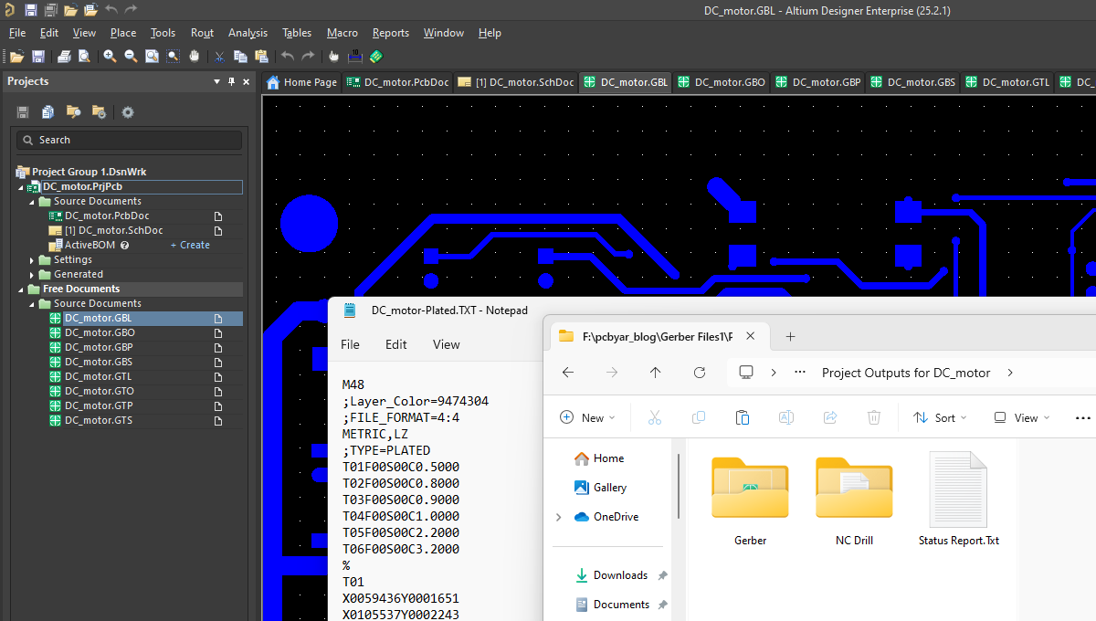
Task: Go Back in File Explorer navigation
Action: pos(568,373)
